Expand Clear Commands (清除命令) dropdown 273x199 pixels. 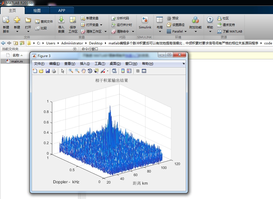point(133,31)
